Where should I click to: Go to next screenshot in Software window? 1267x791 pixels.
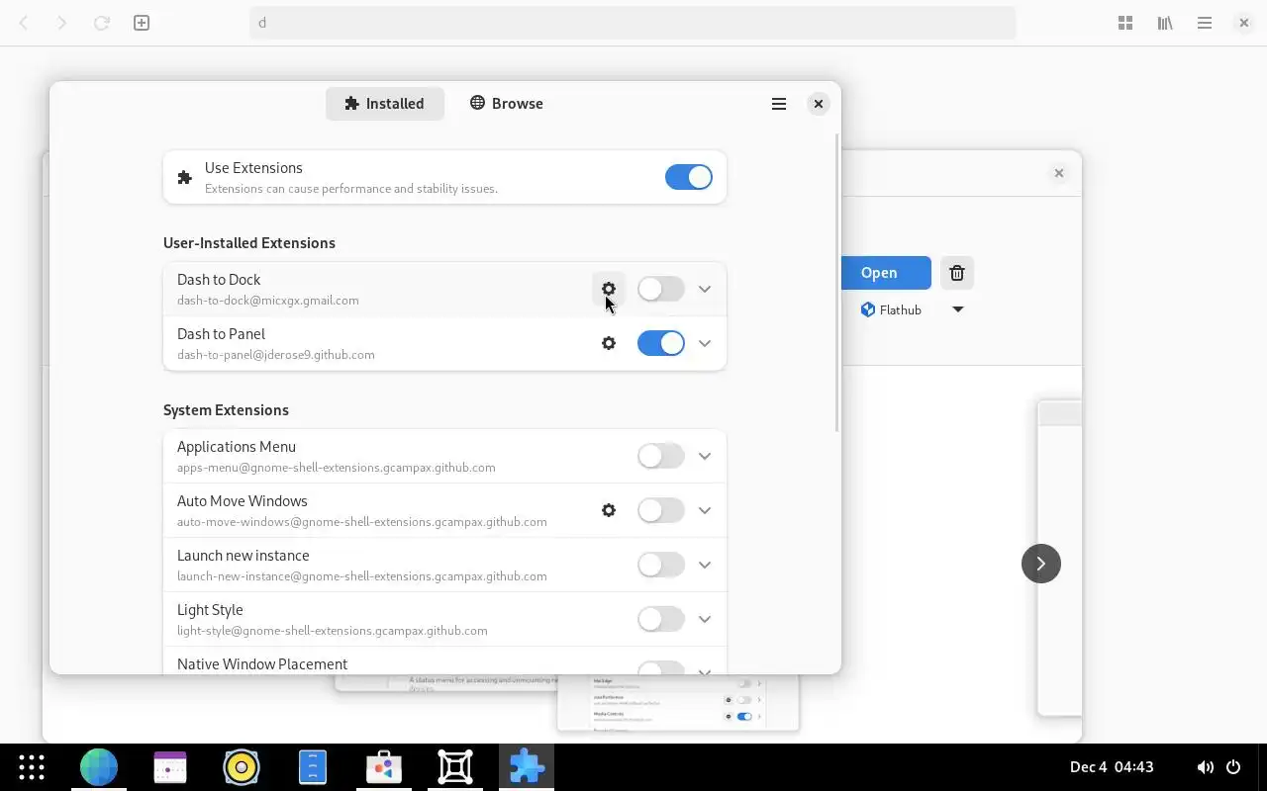(1040, 564)
